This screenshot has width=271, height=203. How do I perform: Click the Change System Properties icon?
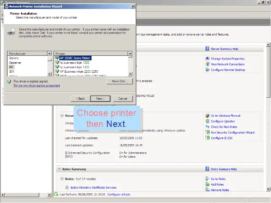pyautogui.click(x=207, y=58)
